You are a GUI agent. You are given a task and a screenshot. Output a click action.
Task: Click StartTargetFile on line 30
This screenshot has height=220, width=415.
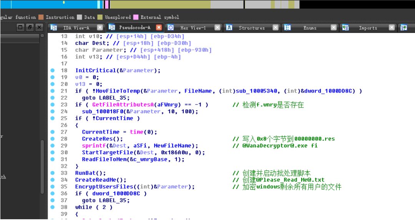click(108, 152)
